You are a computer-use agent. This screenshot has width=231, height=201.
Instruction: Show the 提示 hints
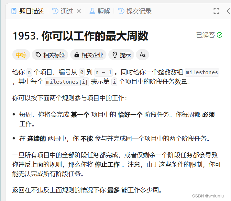(x=121, y=55)
